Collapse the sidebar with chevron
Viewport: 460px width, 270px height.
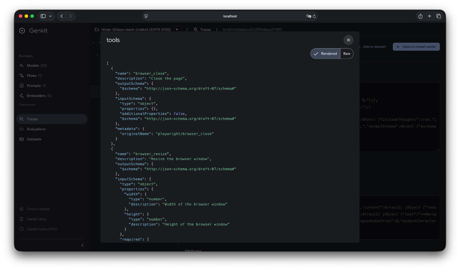82,245
